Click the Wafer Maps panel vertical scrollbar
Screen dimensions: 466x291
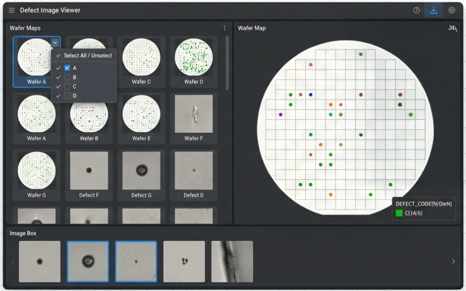point(227,64)
